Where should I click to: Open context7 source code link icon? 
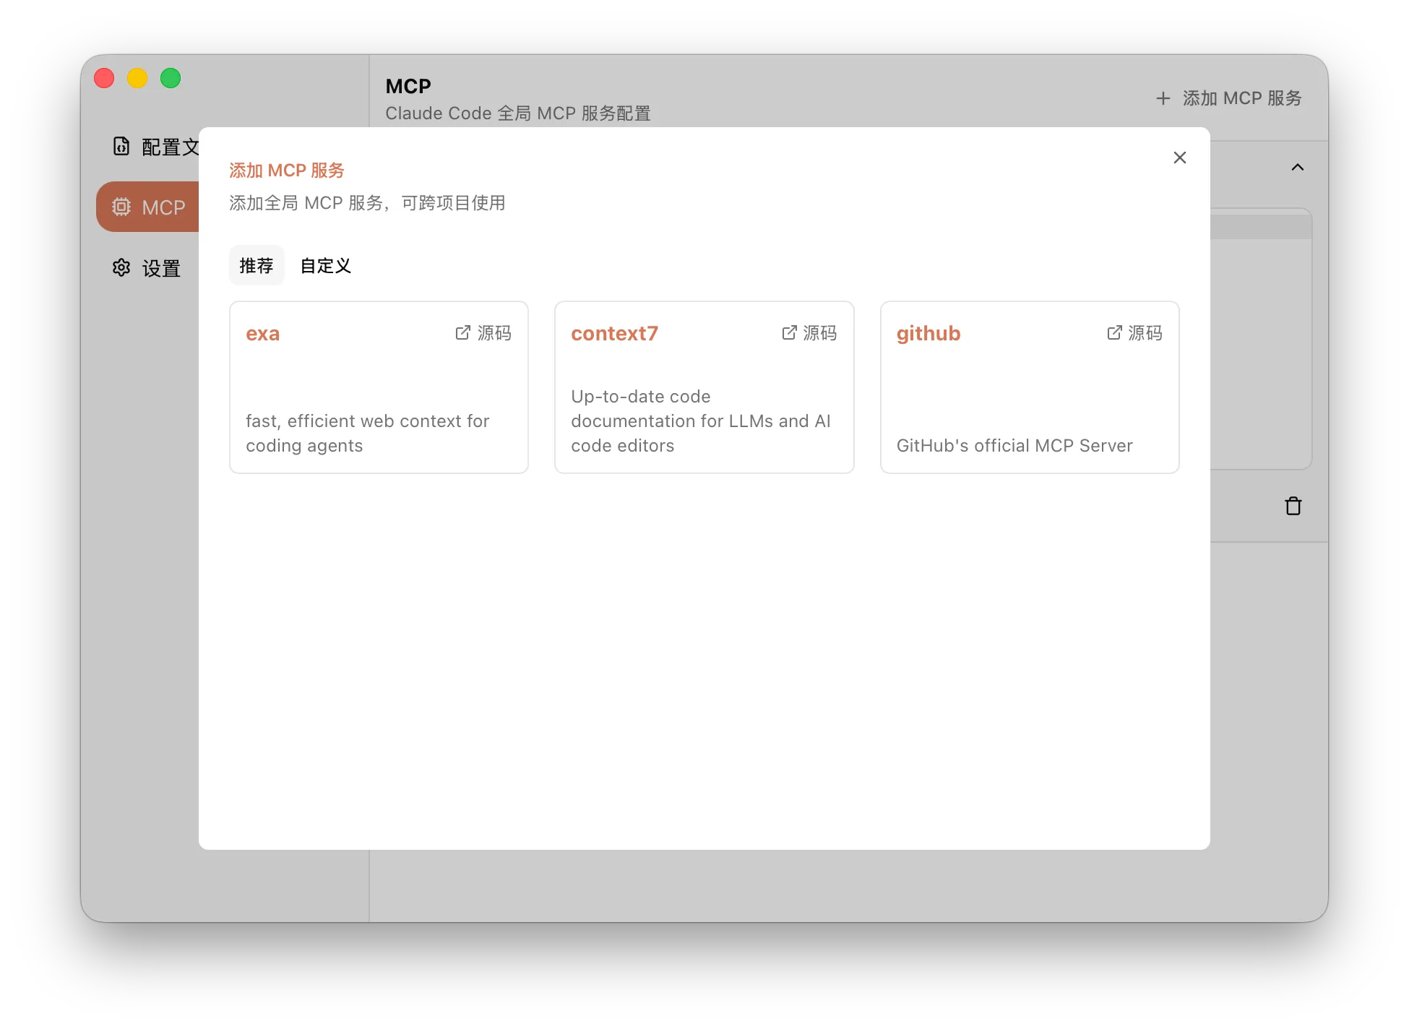(x=789, y=332)
